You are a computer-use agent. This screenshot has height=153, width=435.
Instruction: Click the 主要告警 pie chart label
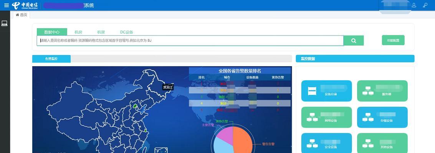(208, 125)
